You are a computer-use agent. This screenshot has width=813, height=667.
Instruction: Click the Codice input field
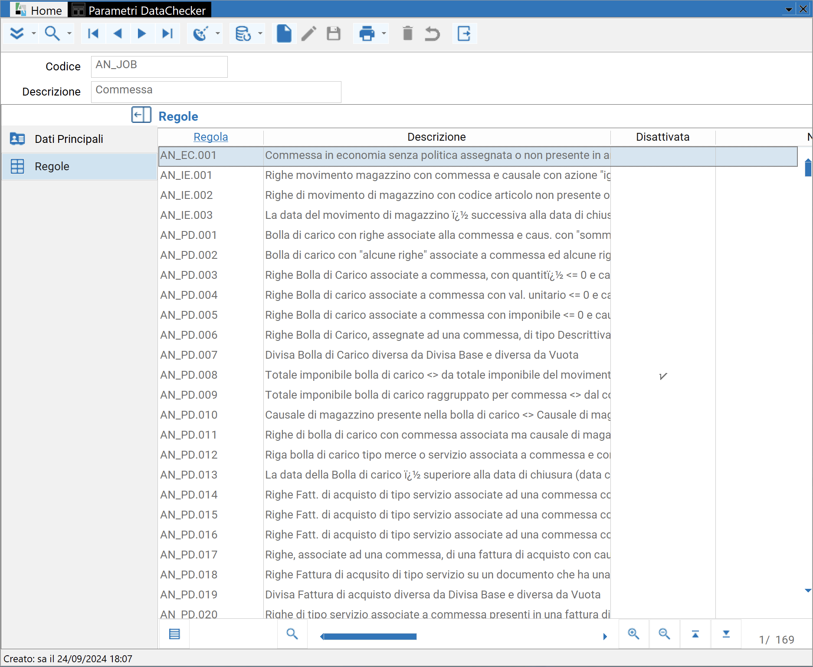(159, 66)
